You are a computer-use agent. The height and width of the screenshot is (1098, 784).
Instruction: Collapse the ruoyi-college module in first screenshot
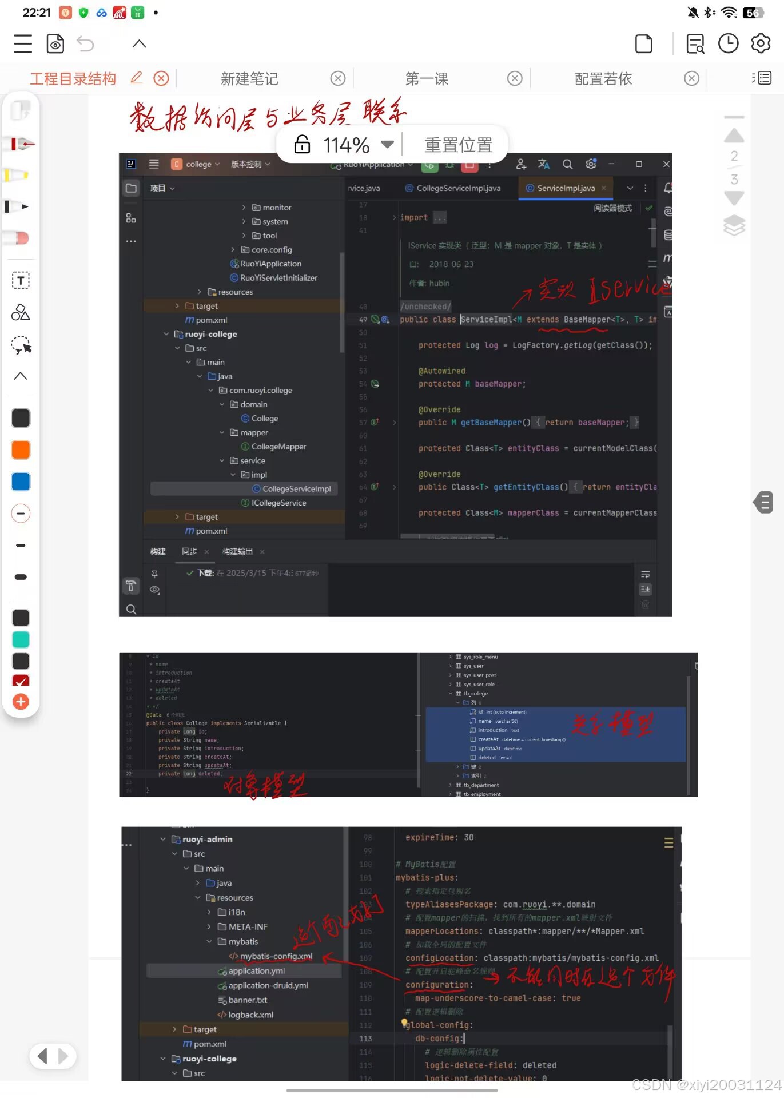pos(166,334)
